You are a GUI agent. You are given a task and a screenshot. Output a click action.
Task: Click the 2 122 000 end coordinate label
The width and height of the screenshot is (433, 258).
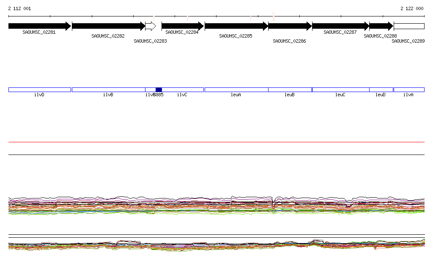(x=412, y=8)
